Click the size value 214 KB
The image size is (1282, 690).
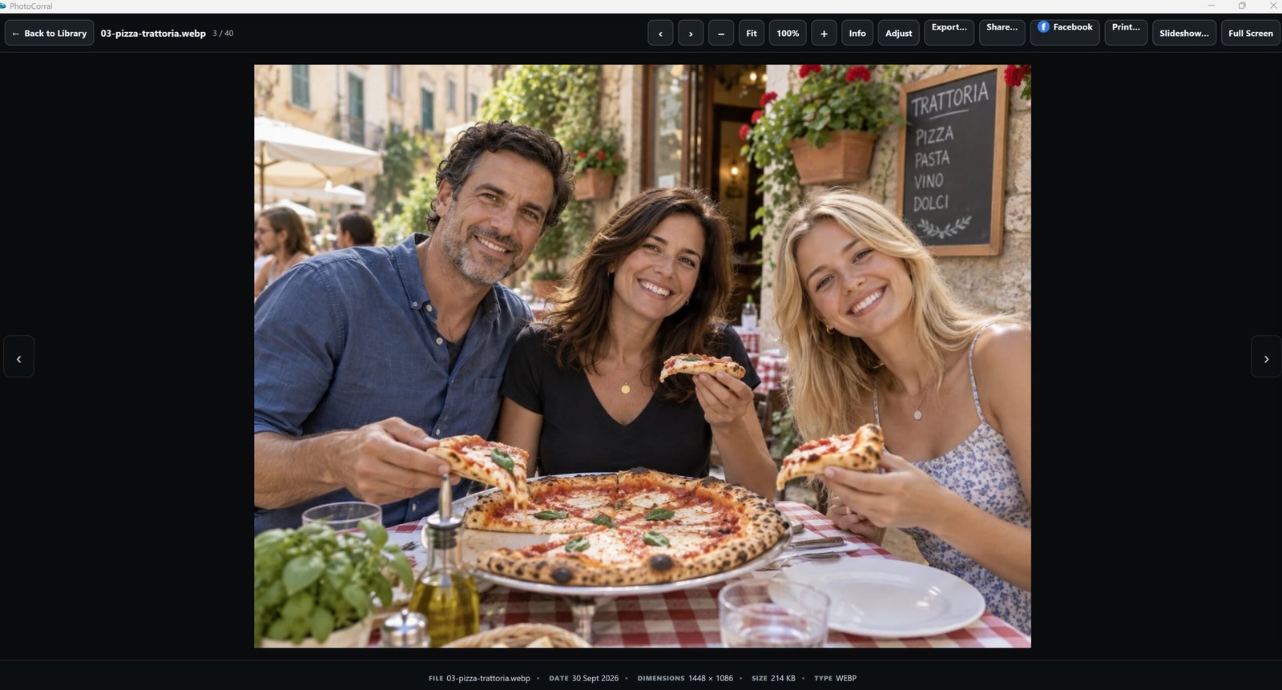[783, 678]
